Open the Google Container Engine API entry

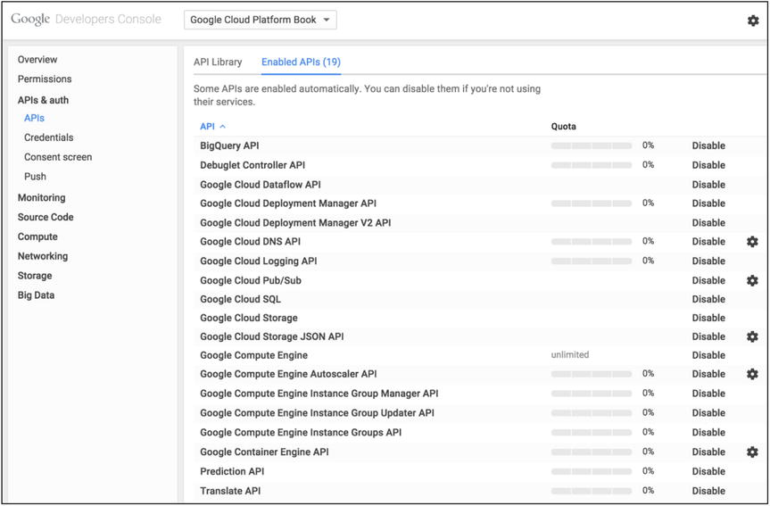coord(264,452)
